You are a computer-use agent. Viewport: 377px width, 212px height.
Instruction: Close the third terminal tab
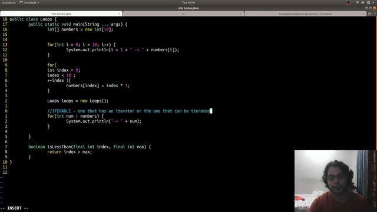[363, 14]
